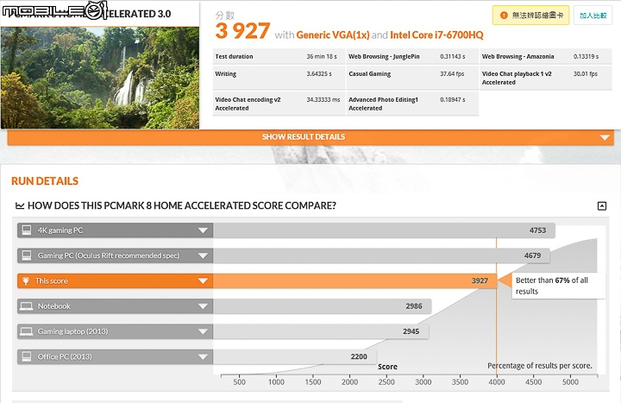This screenshot has width=621, height=403.
Task: Click the 2945 Gaming laptop bar value
Action: click(x=411, y=331)
